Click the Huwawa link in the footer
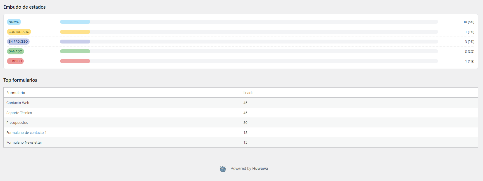The height and width of the screenshot is (181, 483). (x=260, y=168)
